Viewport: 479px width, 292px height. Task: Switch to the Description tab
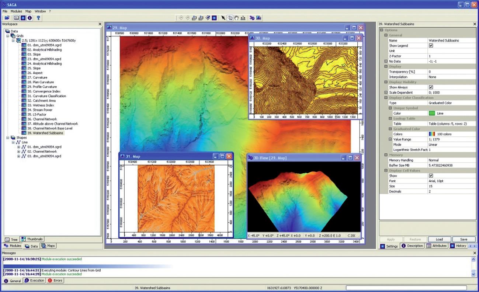(x=412, y=246)
